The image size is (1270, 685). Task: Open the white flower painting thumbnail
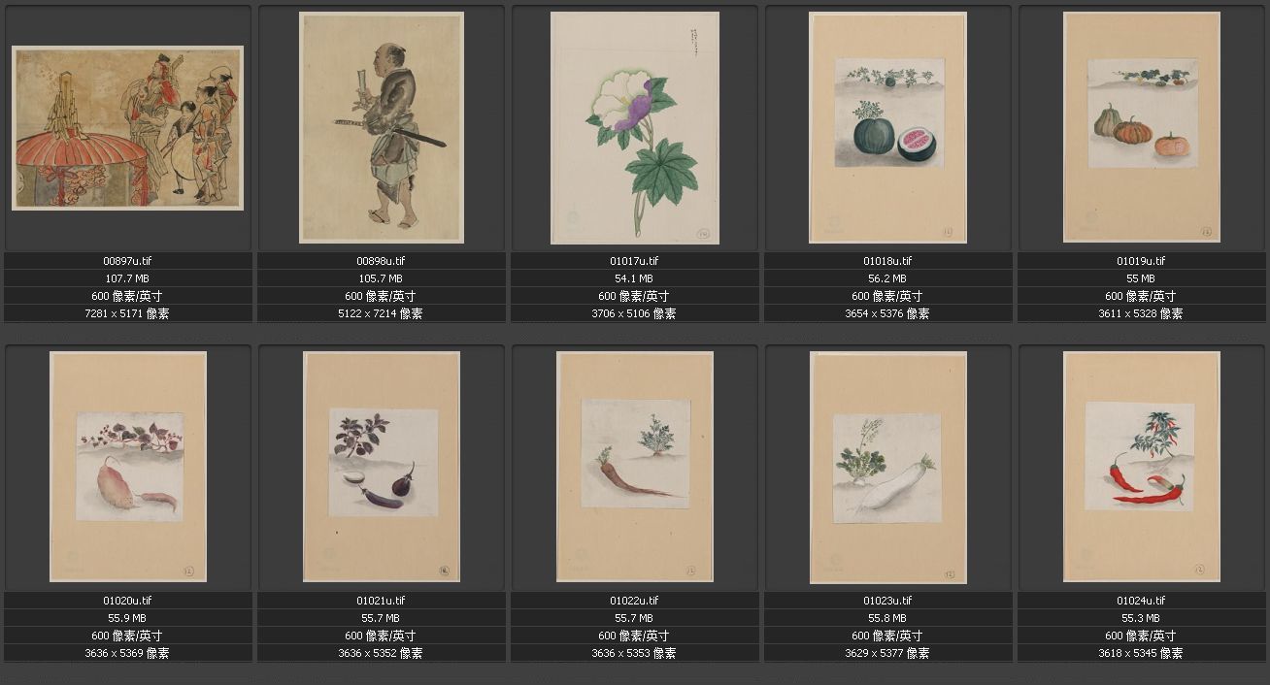[635, 128]
